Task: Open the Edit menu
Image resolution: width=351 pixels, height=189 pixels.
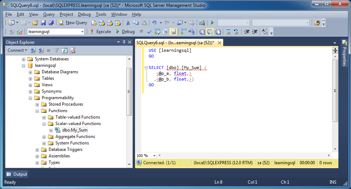Action: coord(21,14)
